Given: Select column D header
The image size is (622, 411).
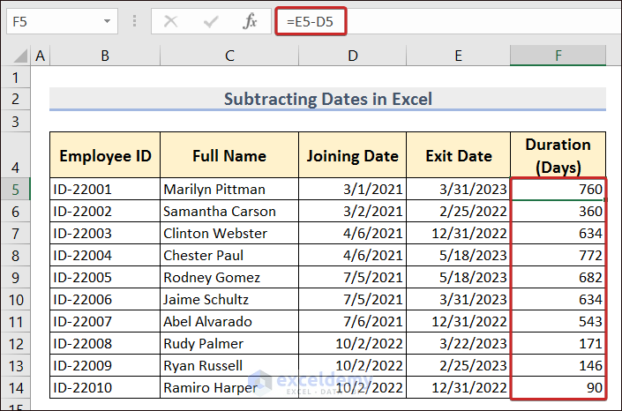Looking at the screenshot, I should 352,56.
